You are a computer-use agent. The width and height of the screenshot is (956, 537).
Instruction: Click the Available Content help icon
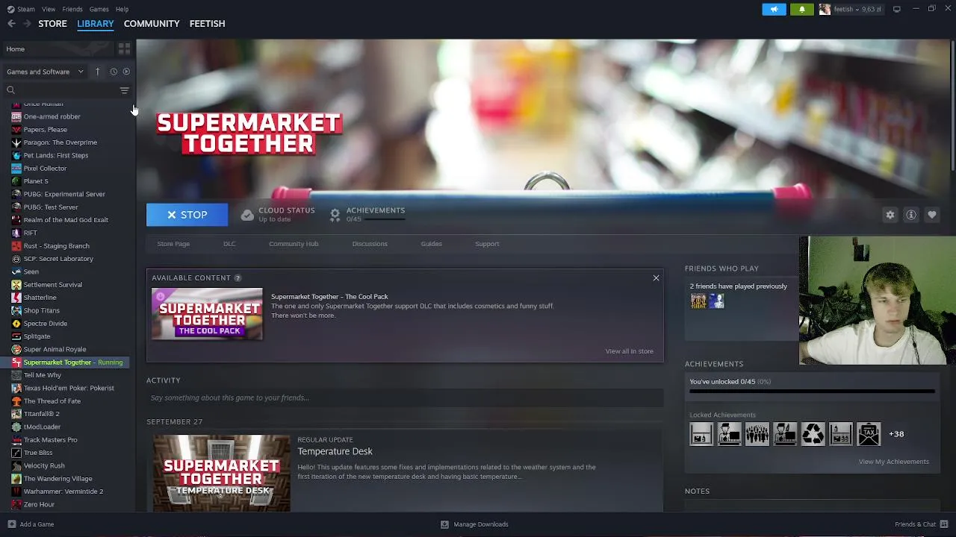coord(238,278)
